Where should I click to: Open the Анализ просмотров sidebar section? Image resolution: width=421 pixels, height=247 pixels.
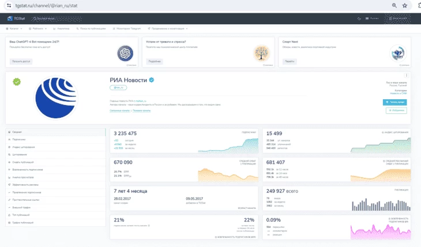point(55,177)
